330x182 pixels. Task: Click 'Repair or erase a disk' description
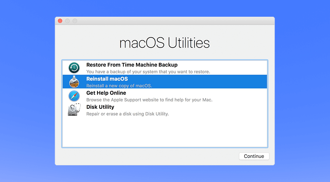(127, 114)
